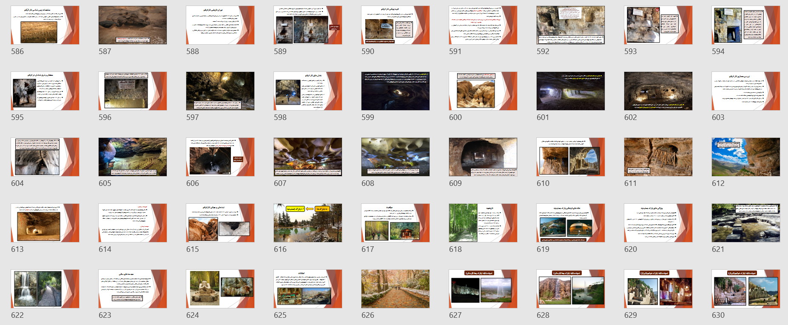Click slide 599 dark tunnel slide
The height and width of the screenshot is (325, 788).
(x=395, y=91)
